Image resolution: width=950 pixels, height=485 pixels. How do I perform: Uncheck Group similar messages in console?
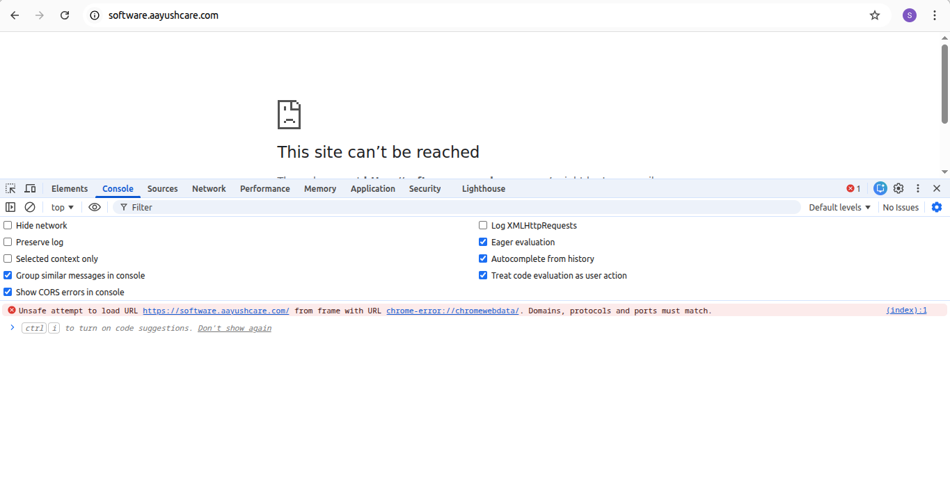(x=8, y=275)
